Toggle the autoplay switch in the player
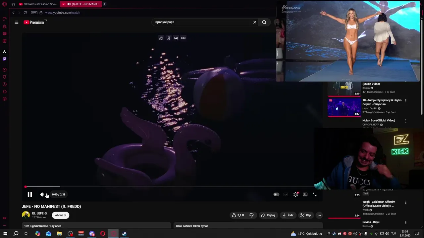This screenshot has width=424, height=238. point(276,195)
